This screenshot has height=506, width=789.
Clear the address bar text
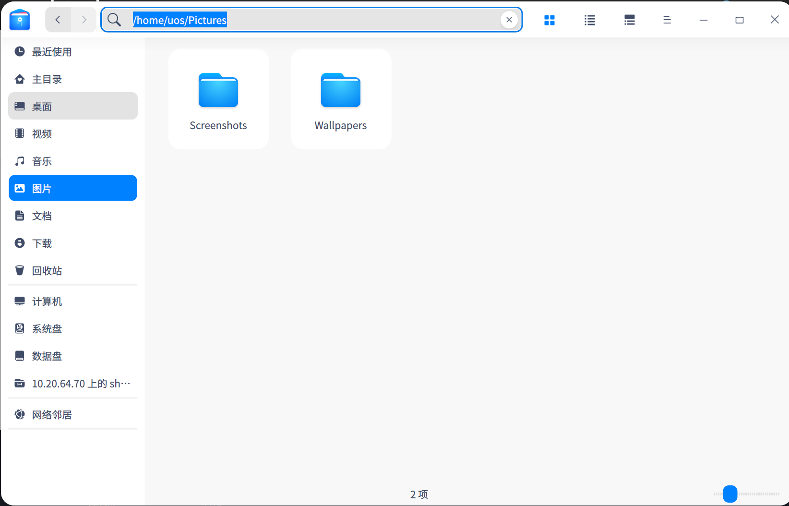509,20
